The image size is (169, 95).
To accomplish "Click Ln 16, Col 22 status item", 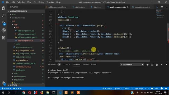I will pos(107,88).
